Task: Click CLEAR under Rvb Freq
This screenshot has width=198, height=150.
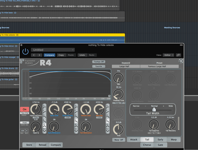Action: (x=99, y=118)
